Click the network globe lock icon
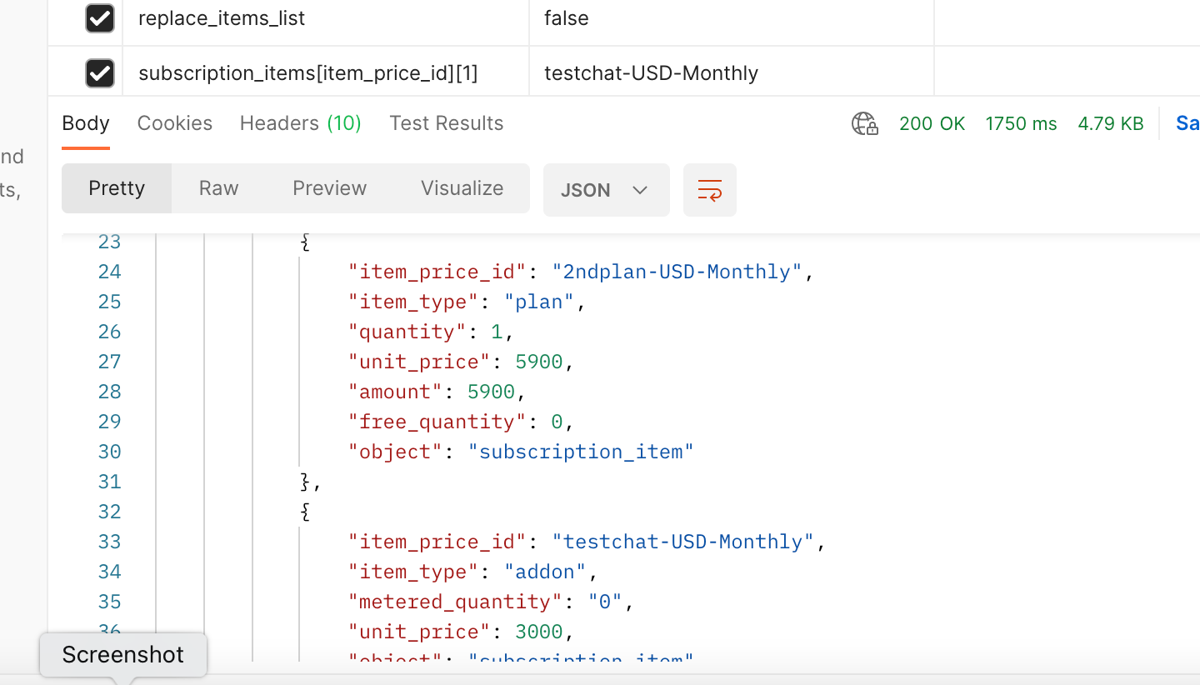This screenshot has width=1200, height=685. (x=864, y=124)
